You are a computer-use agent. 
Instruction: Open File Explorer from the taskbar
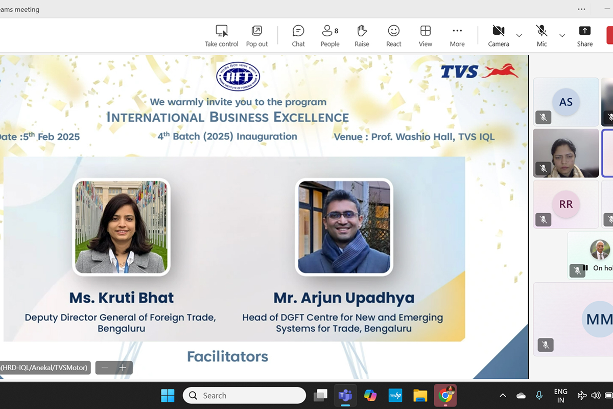coord(420,395)
